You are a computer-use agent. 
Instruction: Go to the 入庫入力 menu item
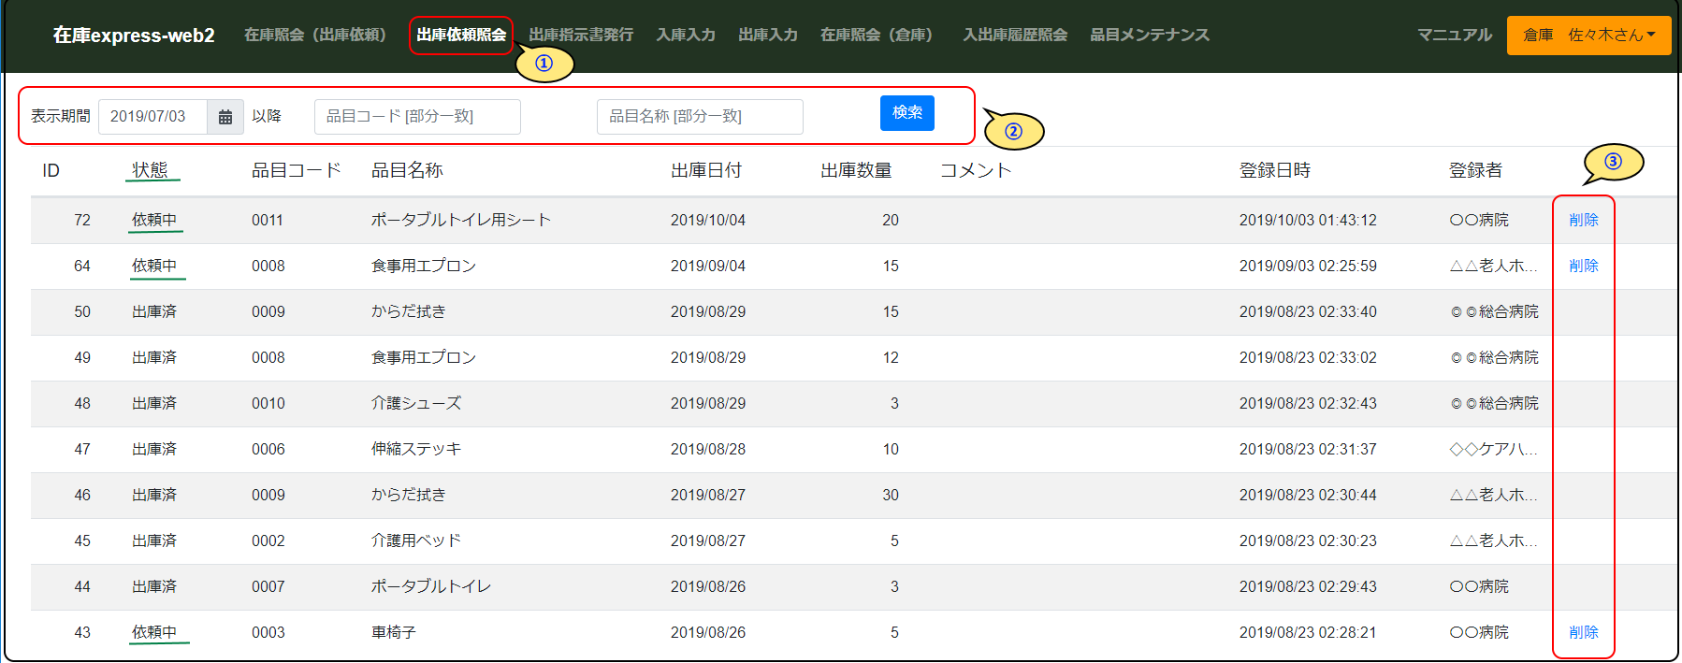coord(686,36)
